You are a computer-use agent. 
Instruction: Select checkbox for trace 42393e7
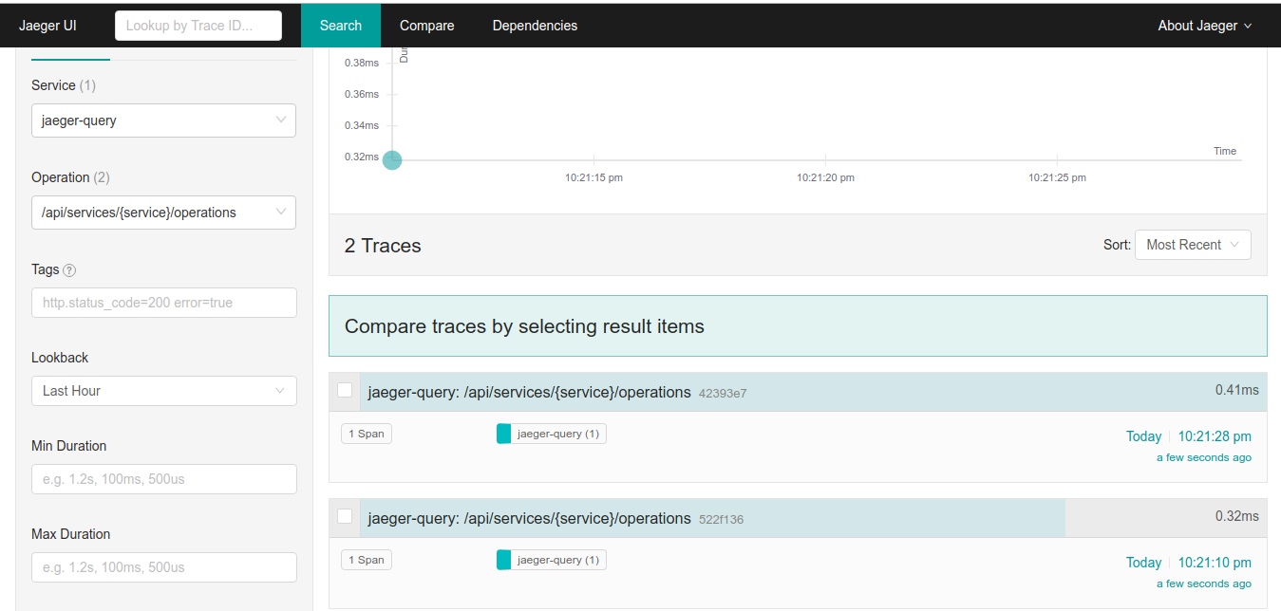tap(345, 390)
